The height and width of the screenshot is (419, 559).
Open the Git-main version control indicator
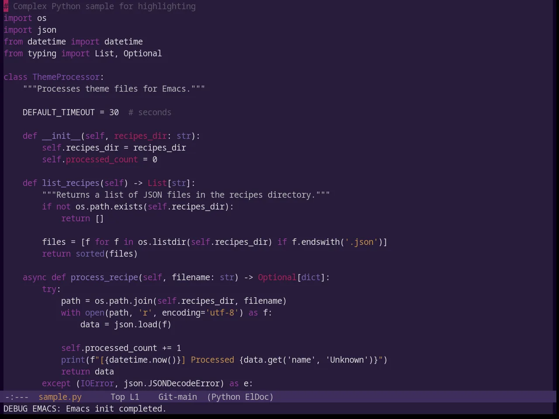(x=177, y=397)
